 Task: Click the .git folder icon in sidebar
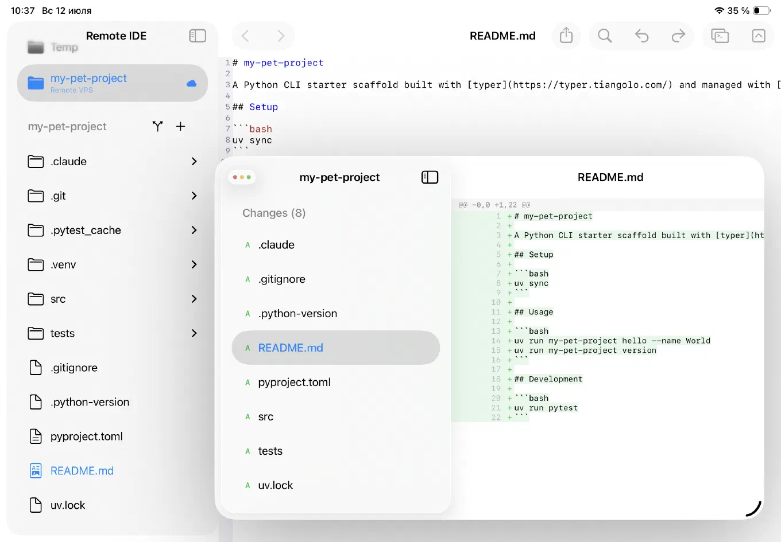[x=36, y=196]
